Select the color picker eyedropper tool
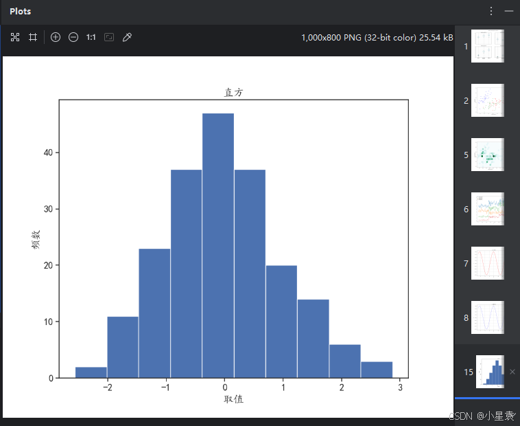This screenshot has width=520, height=426. 127,37
